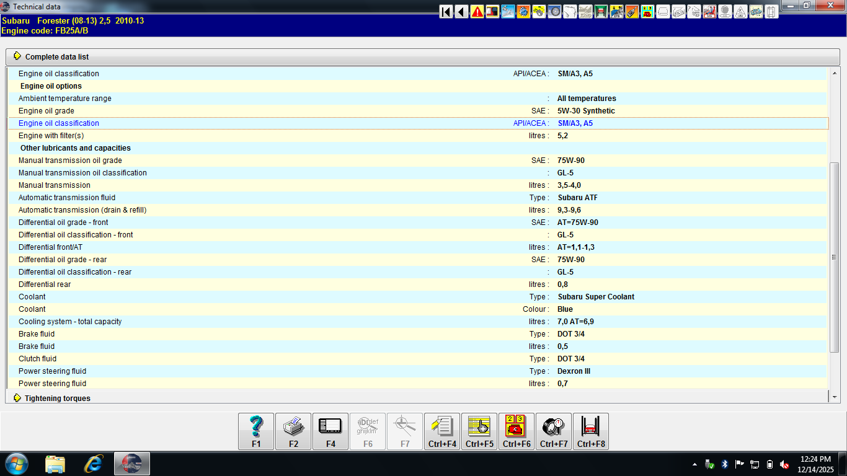Click the Bluetooth tray icon
Image resolution: width=847 pixels, height=476 pixels.
724,464
